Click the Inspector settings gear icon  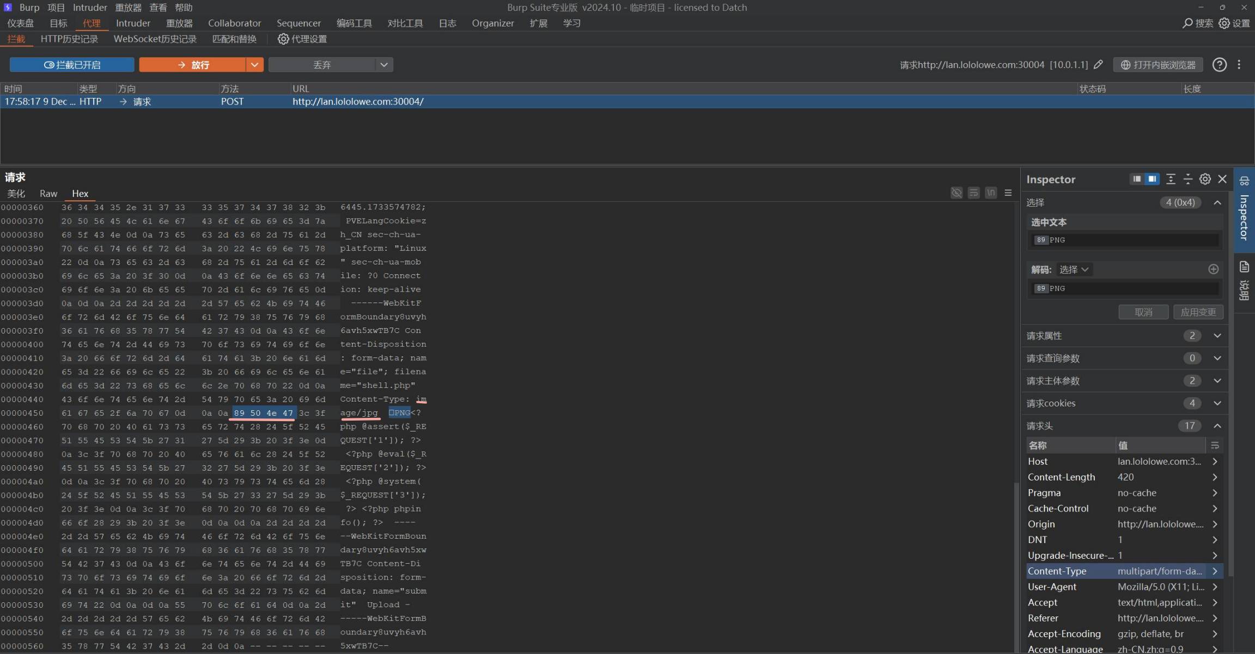tap(1205, 179)
